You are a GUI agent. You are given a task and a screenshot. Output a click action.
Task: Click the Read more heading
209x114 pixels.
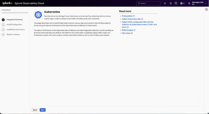(x=125, y=11)
